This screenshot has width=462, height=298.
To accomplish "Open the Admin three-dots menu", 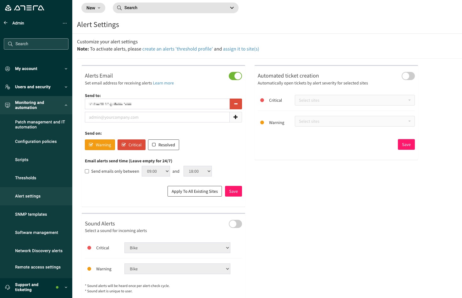I will pos(65,23).
